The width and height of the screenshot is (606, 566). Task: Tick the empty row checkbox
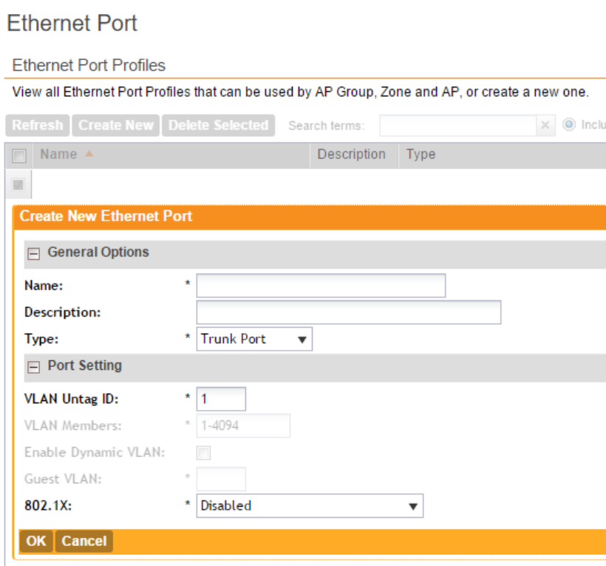(20, 183)
